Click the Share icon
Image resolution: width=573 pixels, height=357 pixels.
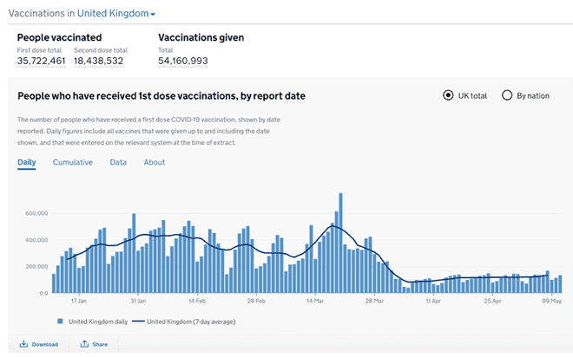click(84, 344)
